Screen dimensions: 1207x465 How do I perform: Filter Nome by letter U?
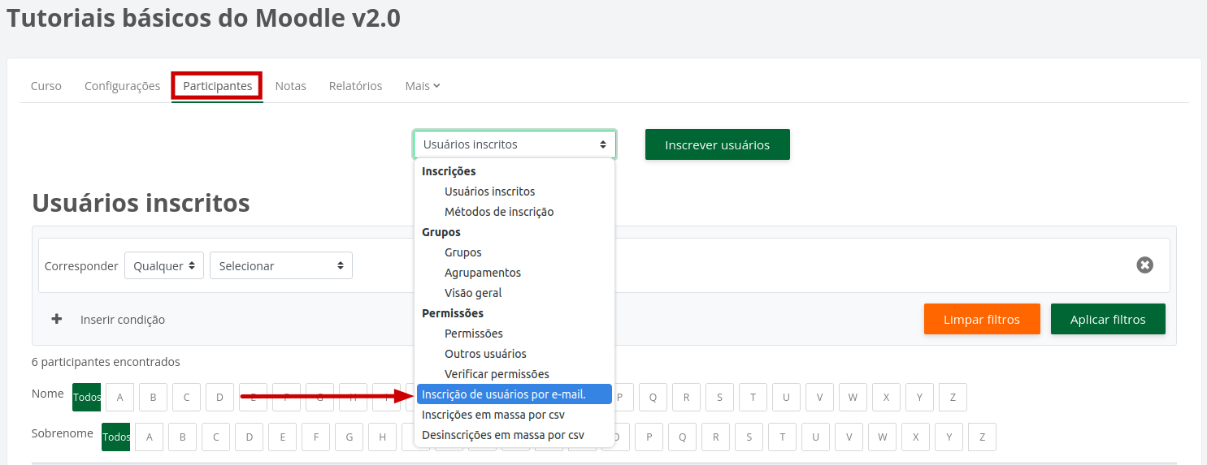coord(787,397)
